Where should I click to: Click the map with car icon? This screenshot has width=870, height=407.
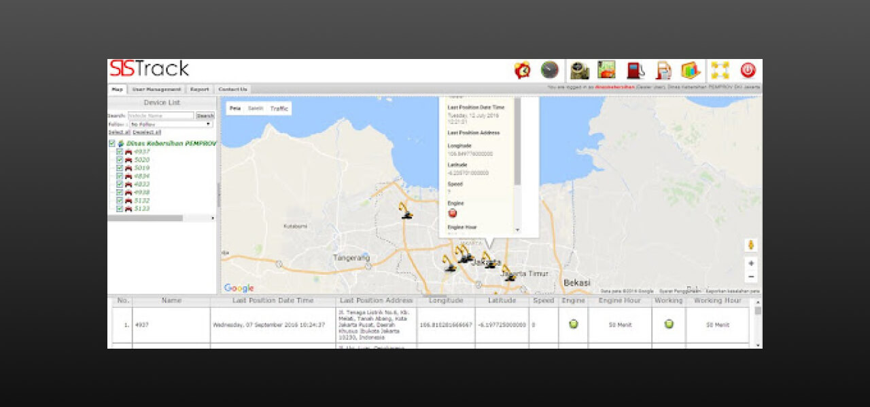point(606,70)
